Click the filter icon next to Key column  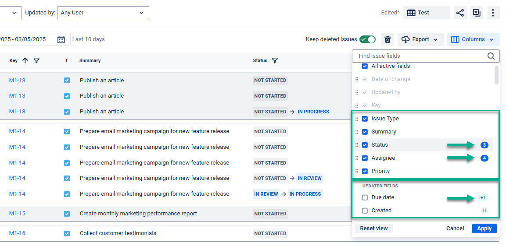[x=36, y=61]
